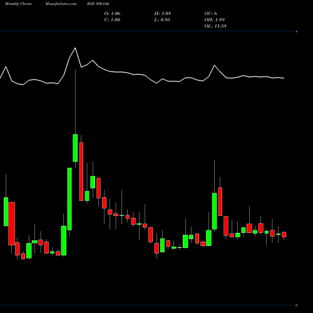The height and width of the screenshot is (313, 313).
Task: Click the high value 'H: 1.08'
Action: 163,14
